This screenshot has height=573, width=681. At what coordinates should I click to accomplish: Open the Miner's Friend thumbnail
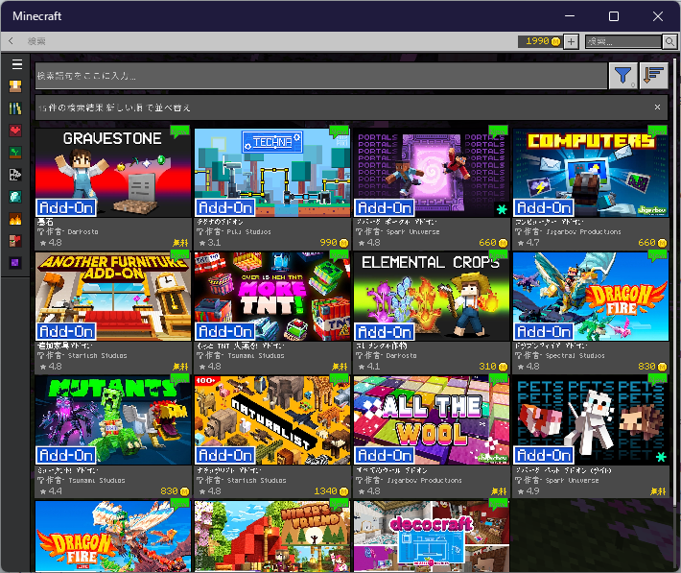[x=272, y=536]
